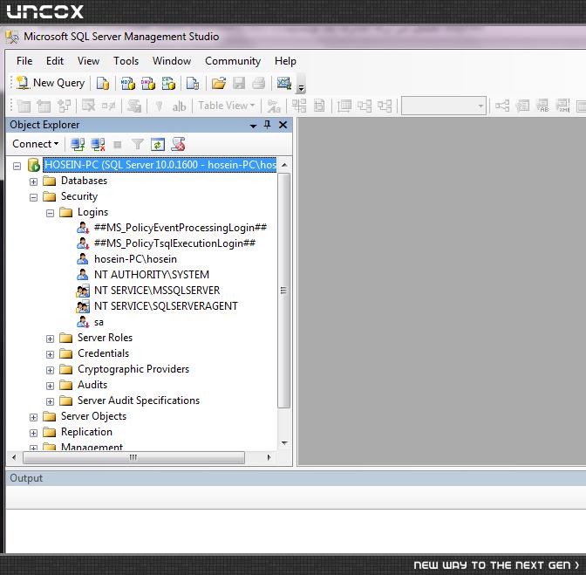Expand the Server Objects folder
Viewport: 586px width, 575px height.
pos(33,417)
